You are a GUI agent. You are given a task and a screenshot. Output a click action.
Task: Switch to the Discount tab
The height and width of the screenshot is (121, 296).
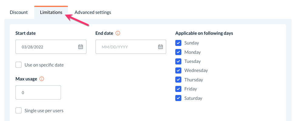pos(19,12)
